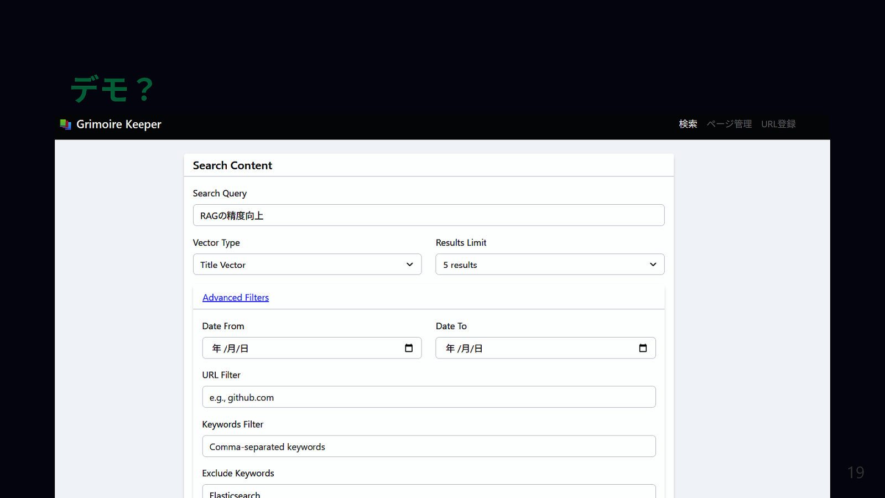Open the Date From calendar picker icon
This screenshot has height=498, width=885.
pos(409,348)
